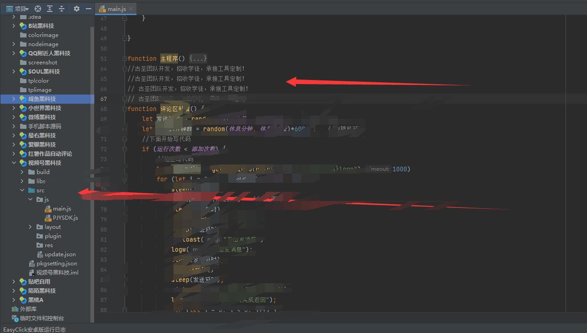
Task: Toggle the fold marker at line 68 function
Action: [x=125, y=109]
